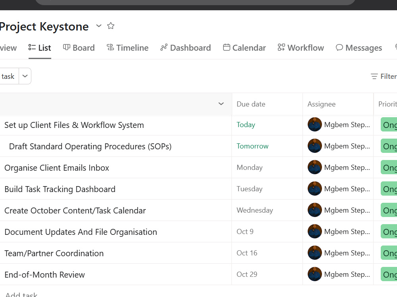Click assignee avatar for Draft SOPs row
397x297 pixels.
[x=315, y=146]
